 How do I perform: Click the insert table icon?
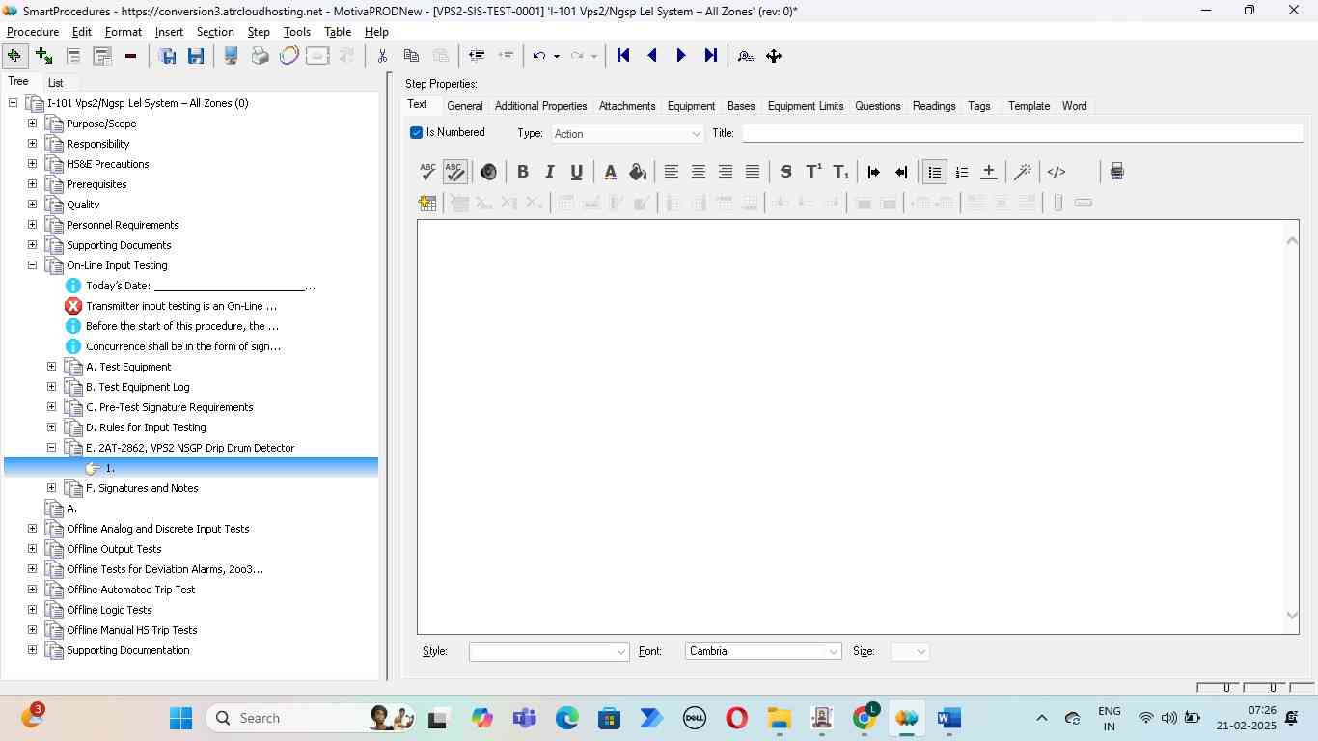[426, 203]
